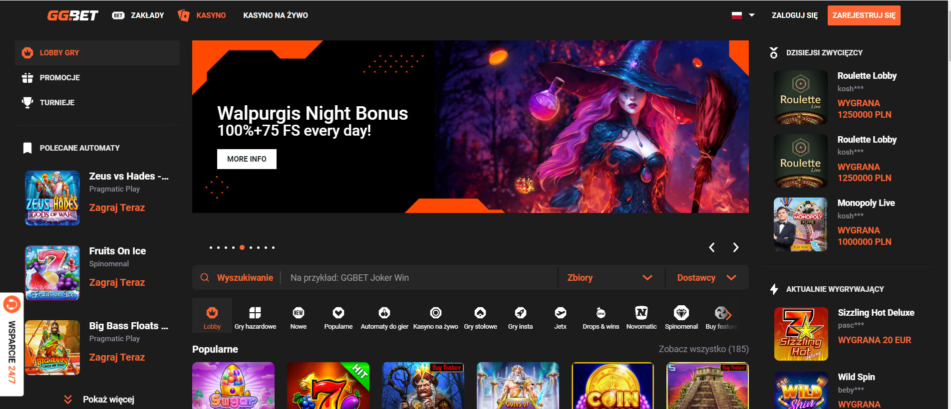This screenshot has height=409, width=951.
Task: Open the Gry stołowe category
Action: click(480, 313)
